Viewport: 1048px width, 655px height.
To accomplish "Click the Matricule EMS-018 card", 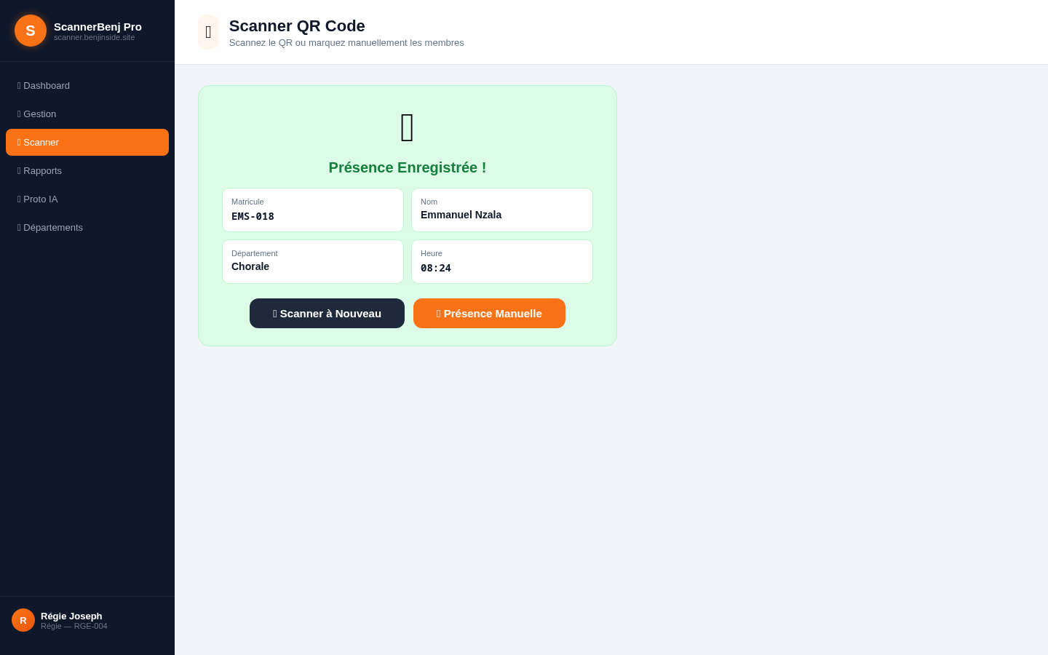I will click(313, 210).
